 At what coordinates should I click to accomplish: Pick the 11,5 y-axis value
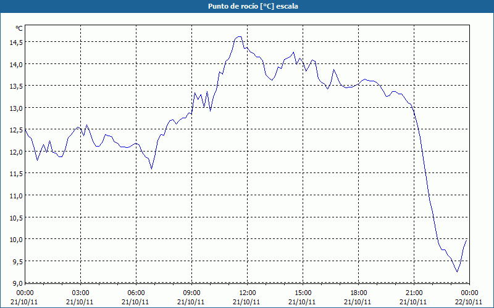[x=16, y=174]
